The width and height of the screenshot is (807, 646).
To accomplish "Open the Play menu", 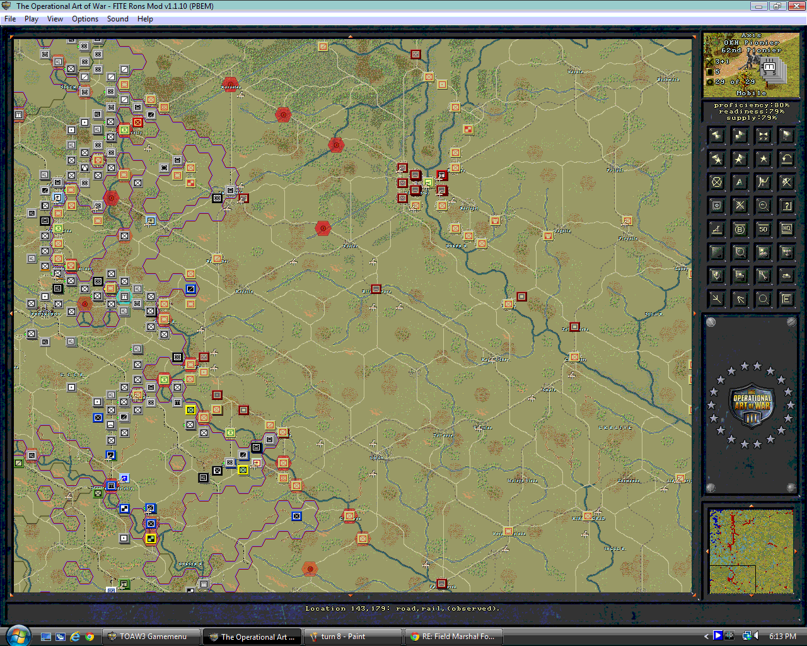I will (x=32, y=19).
